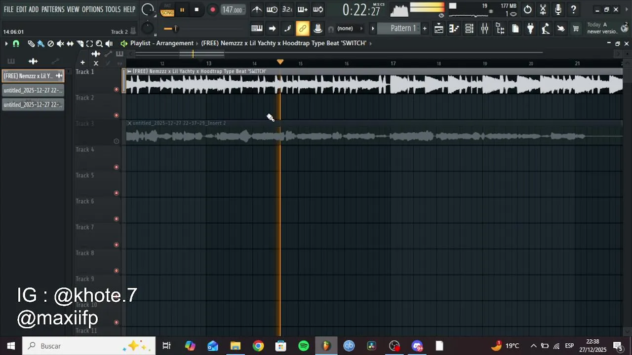The width and height of the screenshot is (632, 355).
Task: Open the Browser from the main toolbar
Action: (x=500, y=29)
